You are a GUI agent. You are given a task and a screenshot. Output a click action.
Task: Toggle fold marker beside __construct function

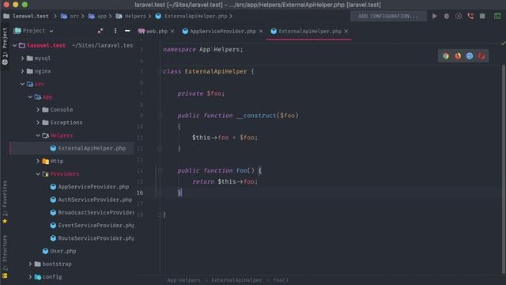160,116
